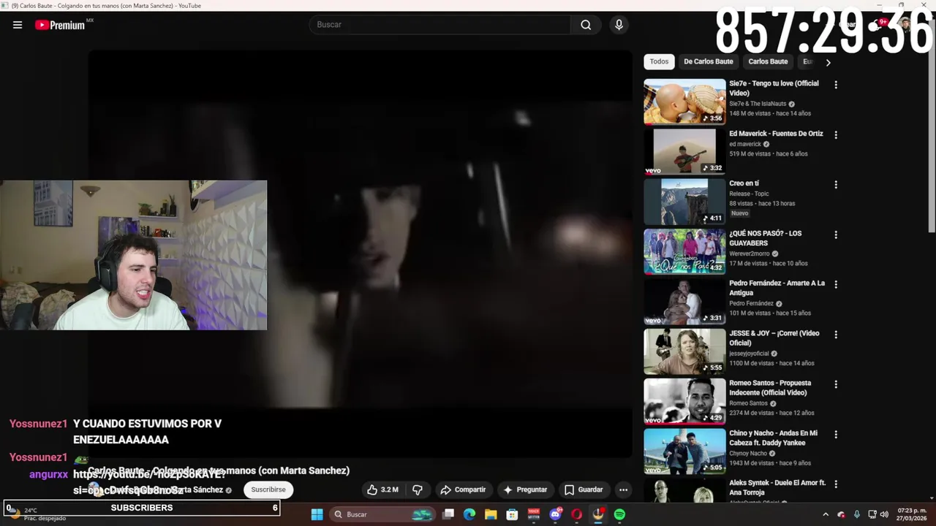Open more actions ellipsis below video

tap(623, 489)
